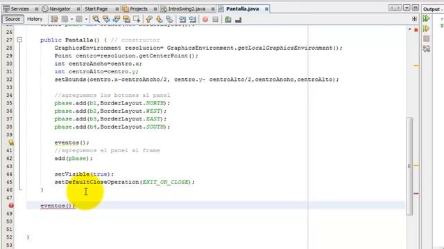Open the Forward navigation dropdown arrow
Image resolution: width=444 pixels, height=249 pixels.
tap(86, 19)
